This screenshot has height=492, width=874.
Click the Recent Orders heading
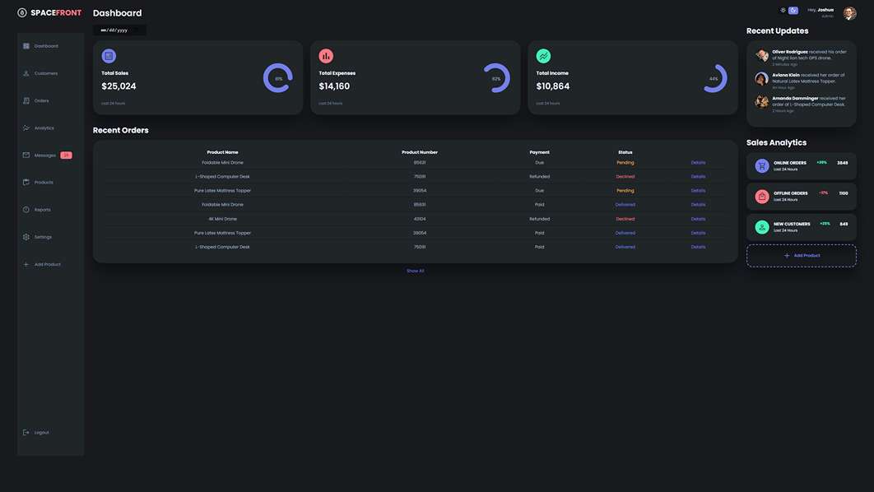pyautogui.click(x=120, y=130)
